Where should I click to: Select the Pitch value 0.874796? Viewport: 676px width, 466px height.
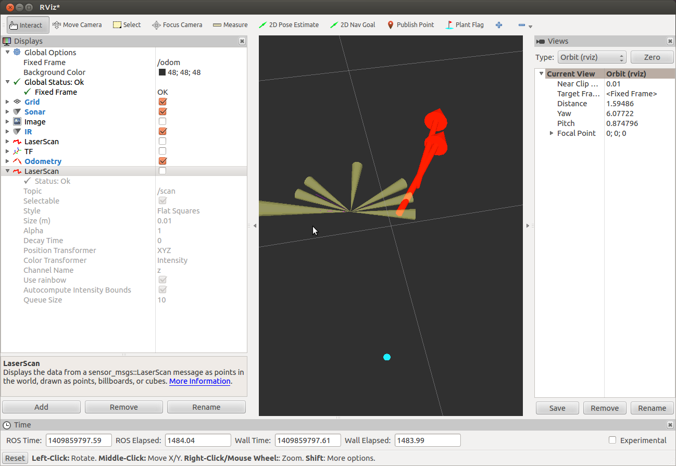622,123
